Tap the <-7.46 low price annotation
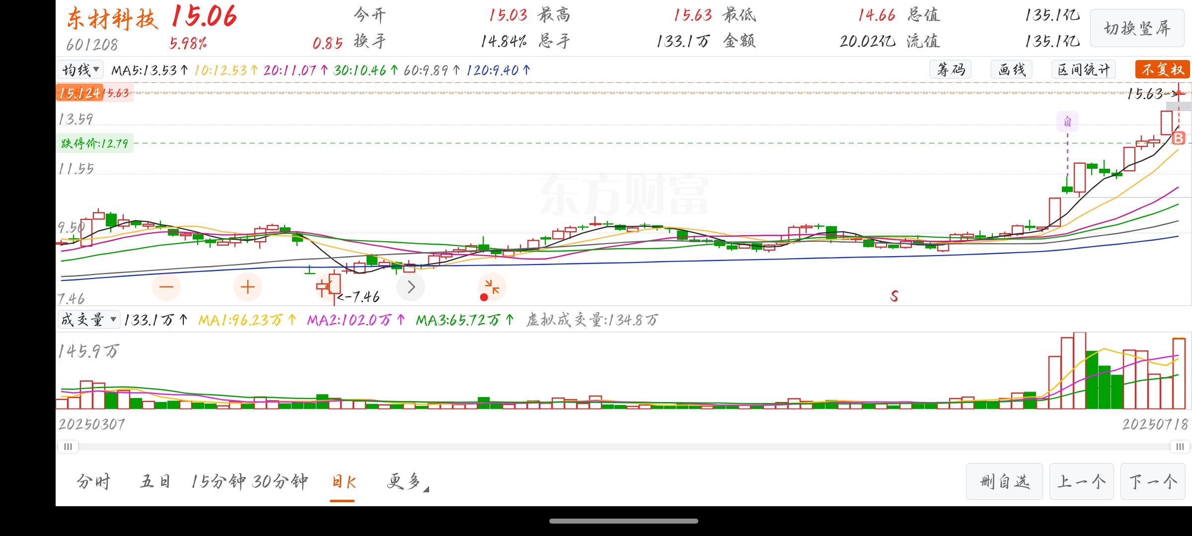The image size is (1192, 536). [359, 297]
